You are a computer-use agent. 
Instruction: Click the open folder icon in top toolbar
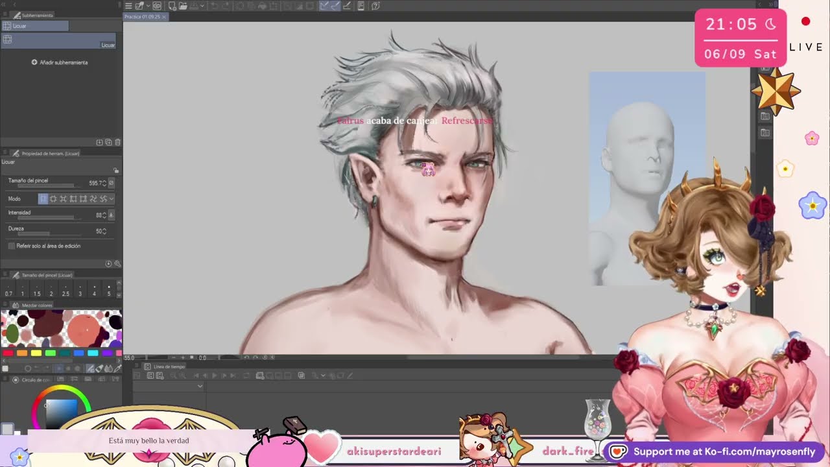point(183,6)
